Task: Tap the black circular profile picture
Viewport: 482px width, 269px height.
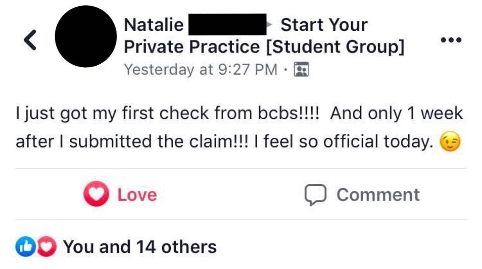Action: (86, 37)
